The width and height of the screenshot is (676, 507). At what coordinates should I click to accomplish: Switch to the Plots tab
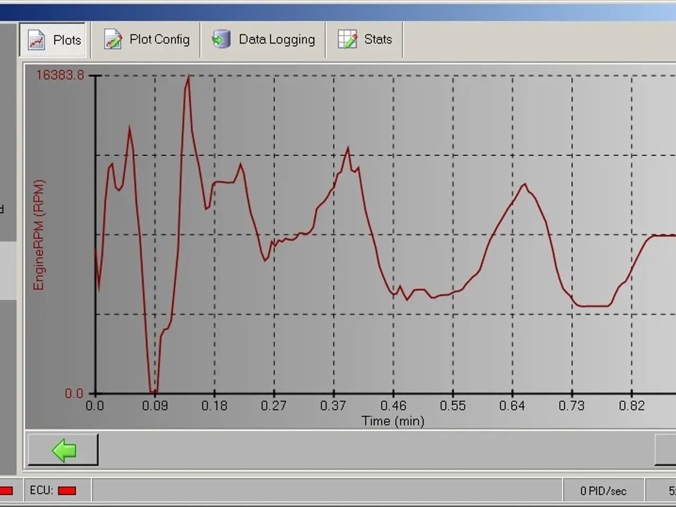coord(53,40)
